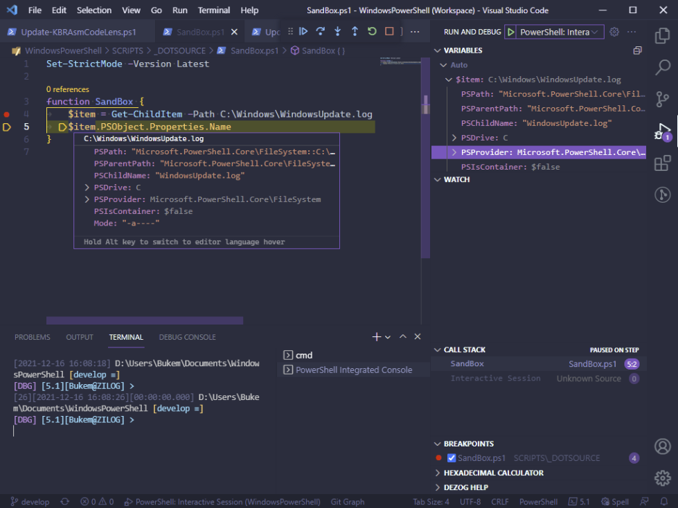Screen dimensions: 678x508
Task: Toggle the breakpoint on line 4
Action: click(x=6, y=114)
